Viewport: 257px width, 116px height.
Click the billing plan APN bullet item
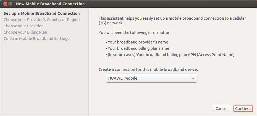tap(170, 55)
